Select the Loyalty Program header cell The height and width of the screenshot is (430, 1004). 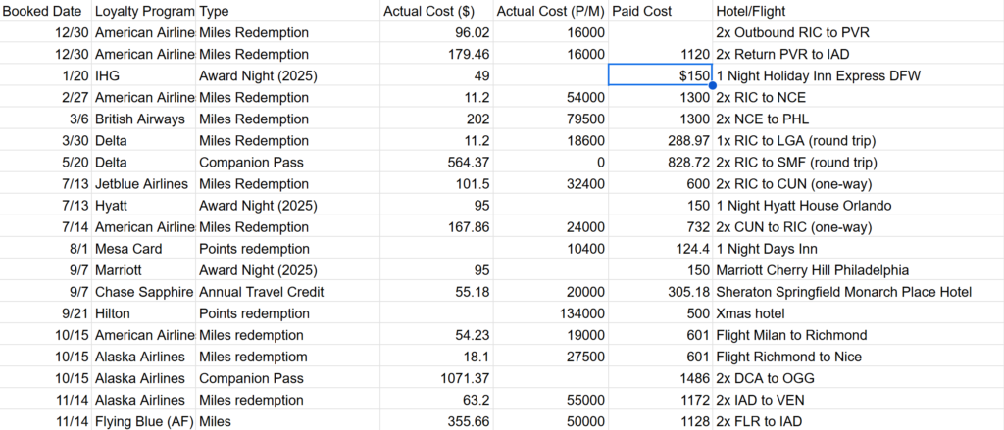coord(144,11)
